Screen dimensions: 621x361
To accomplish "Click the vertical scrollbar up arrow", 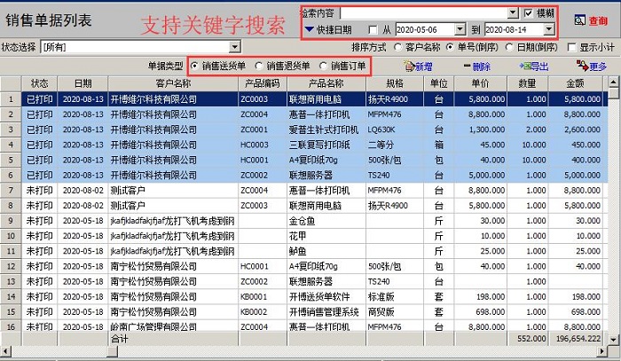I will coord(614,82).
